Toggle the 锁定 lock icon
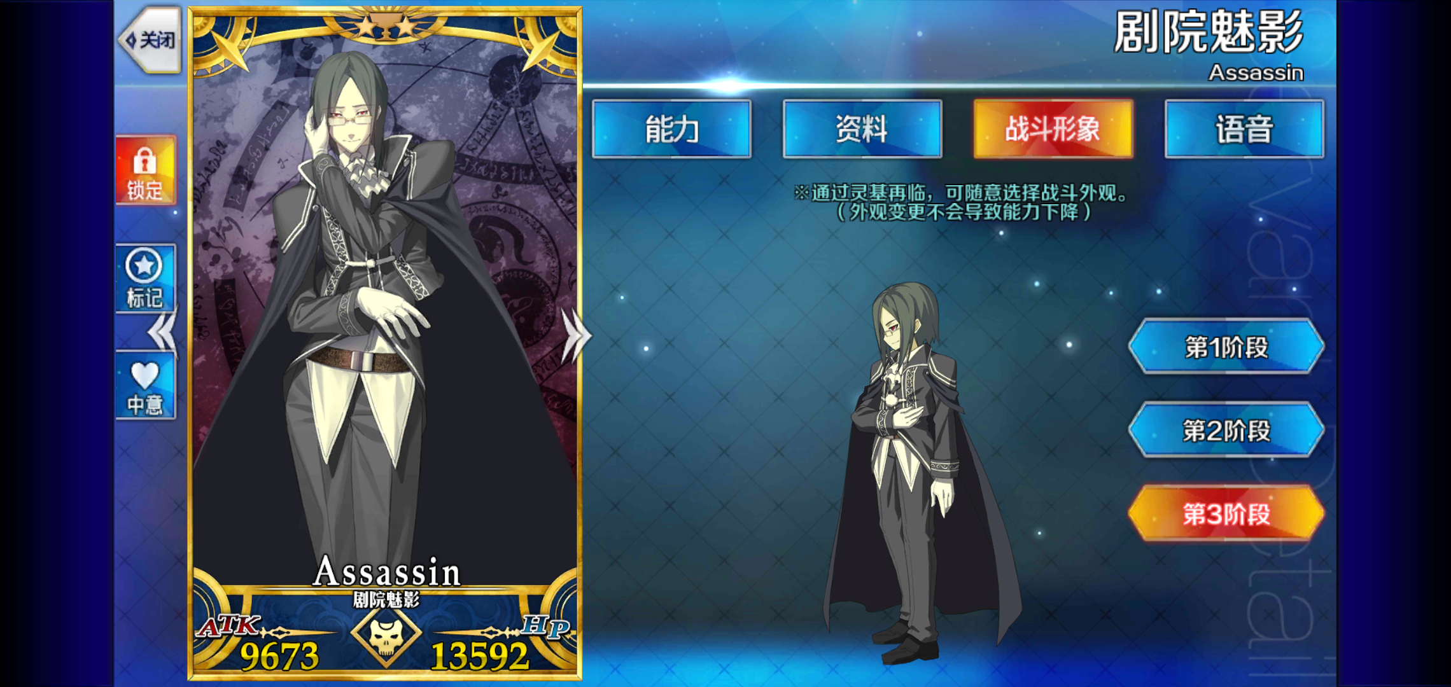 (x=146, y=170)
